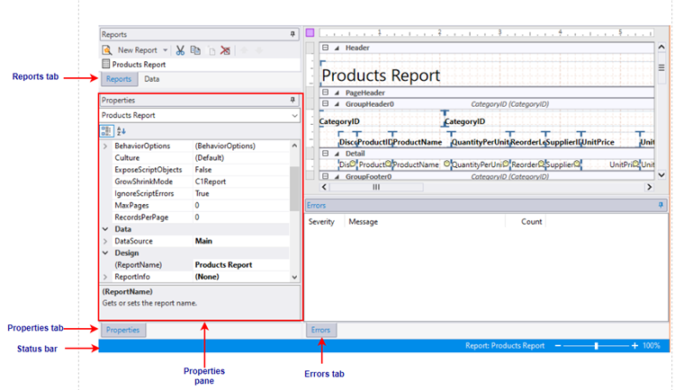
Task: Pin the Reports panel using pushpin icon
Action: (292, 34)
